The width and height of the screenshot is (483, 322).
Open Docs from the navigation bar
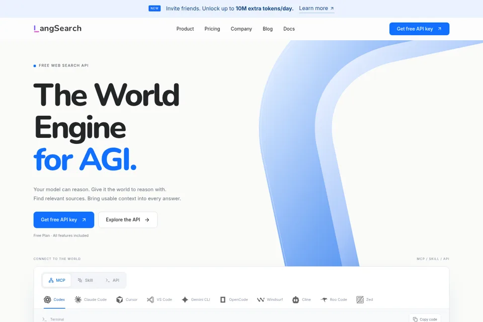(289, 29)
